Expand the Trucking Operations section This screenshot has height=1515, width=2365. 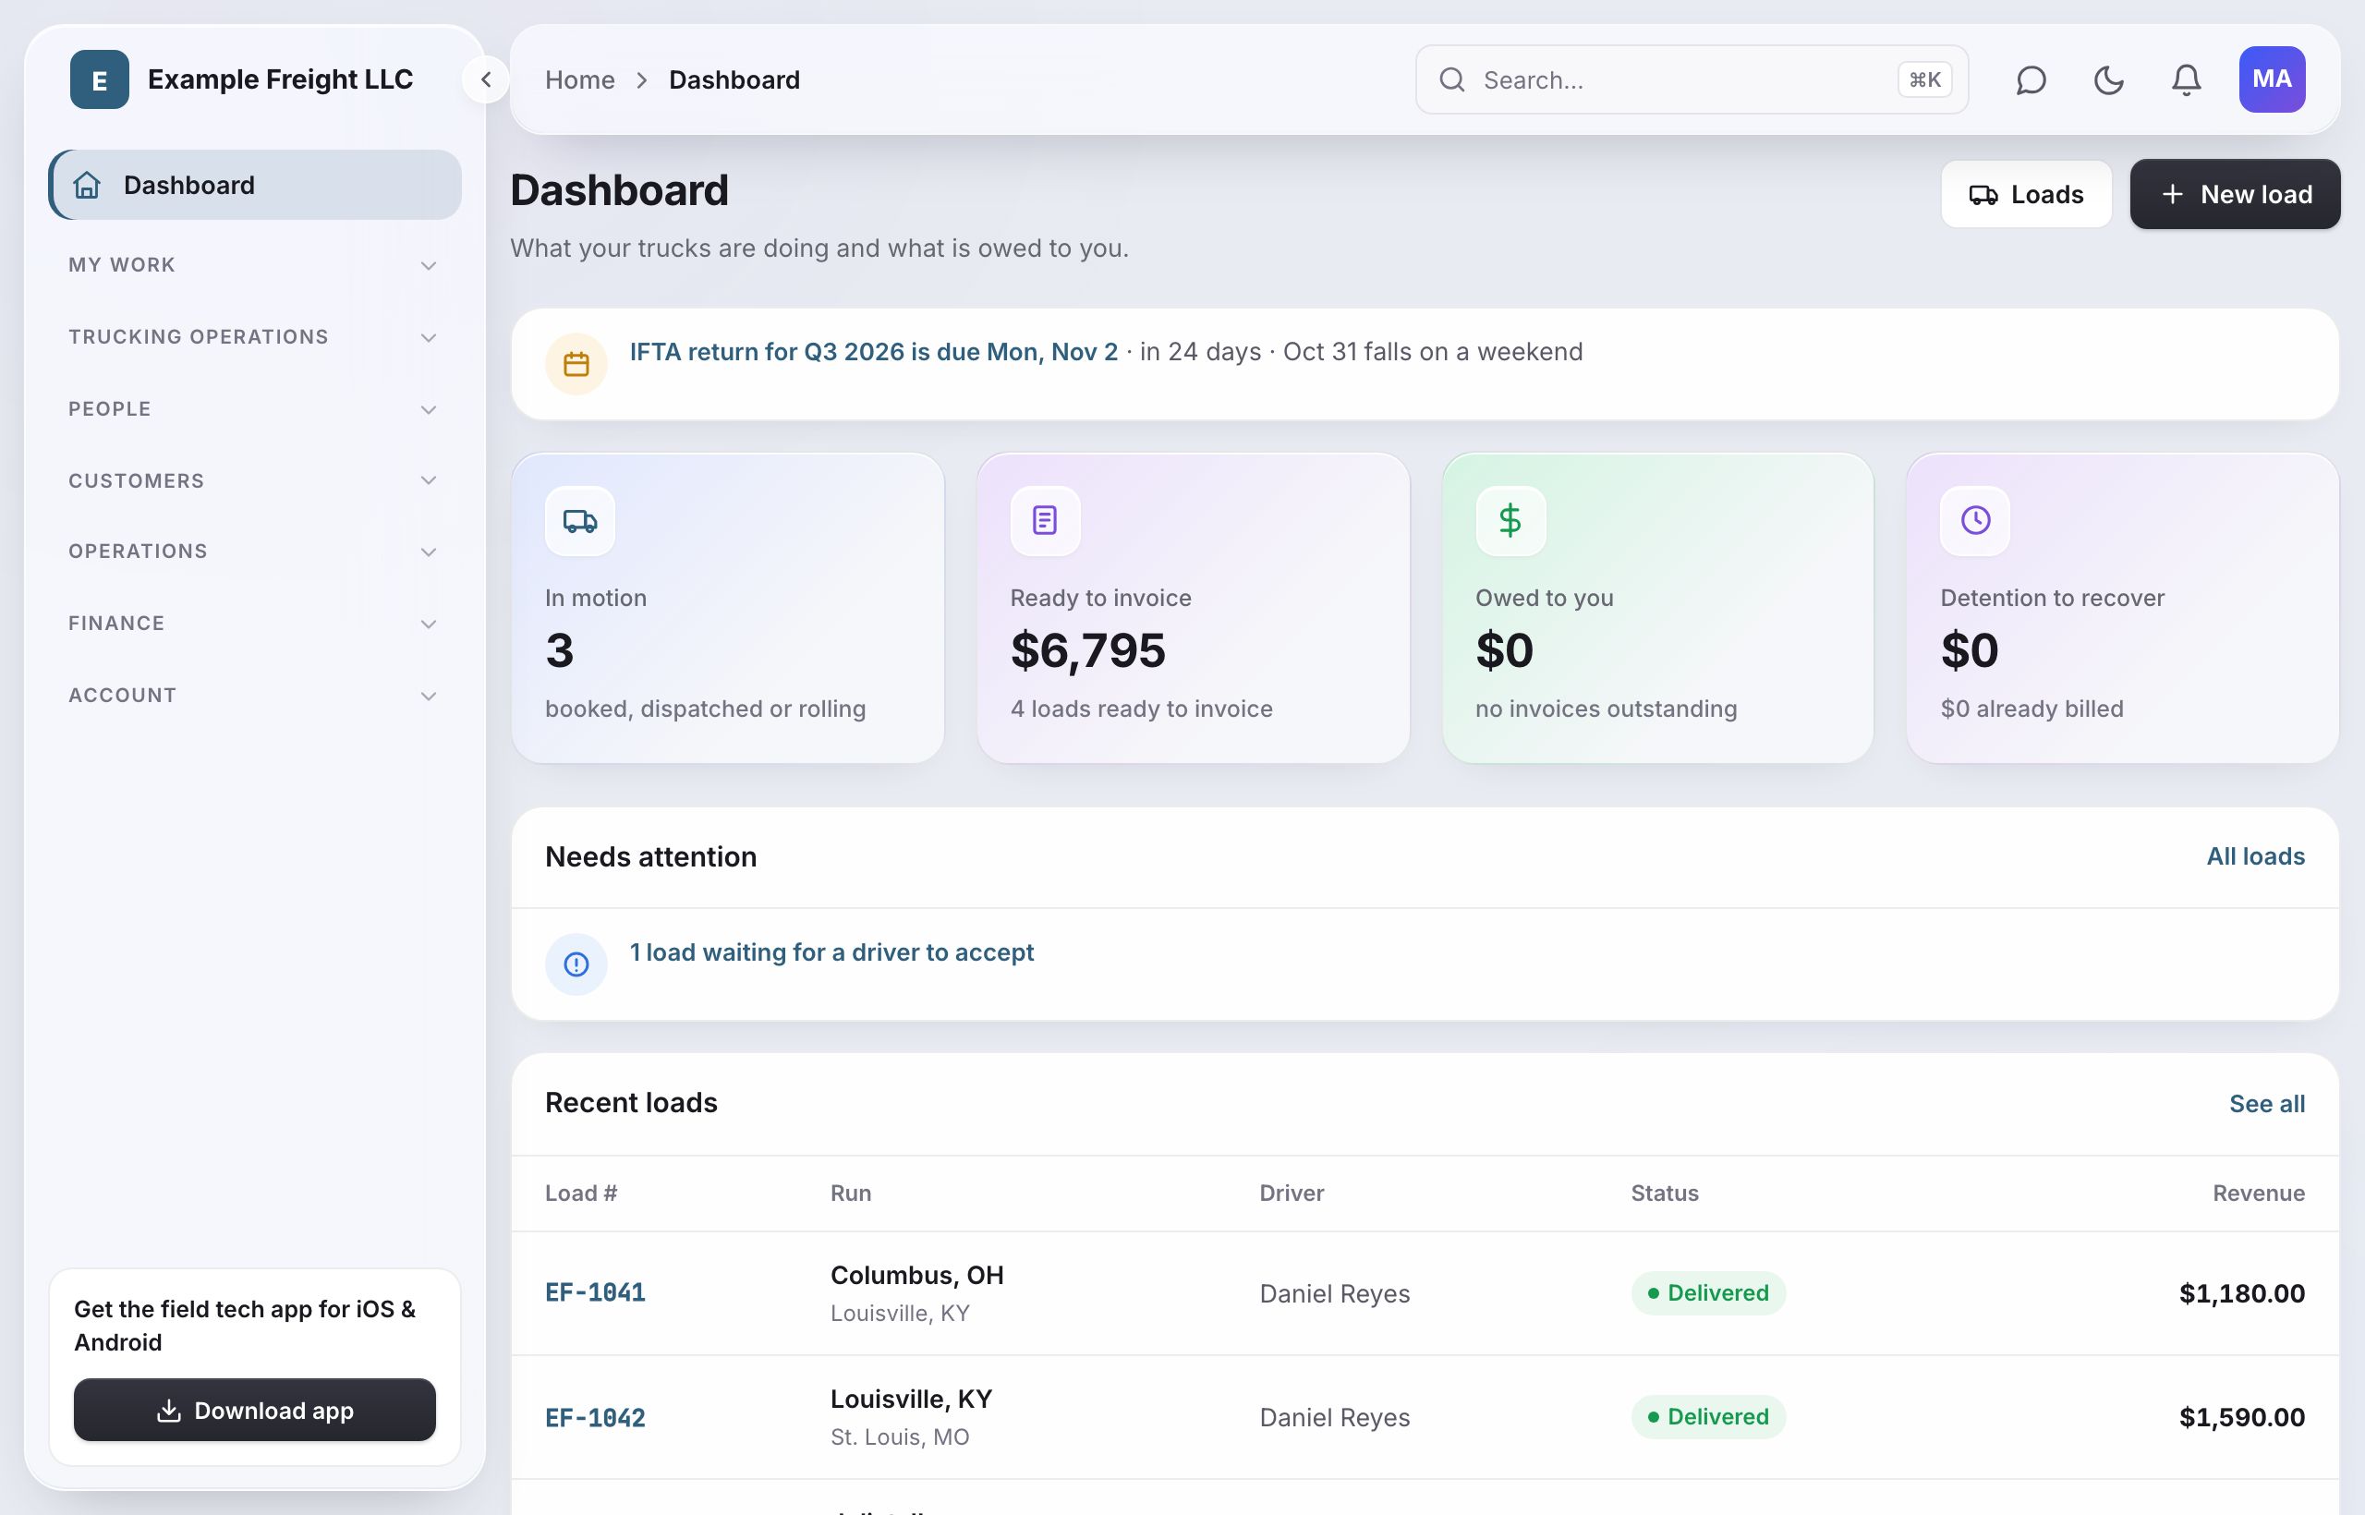254,336
